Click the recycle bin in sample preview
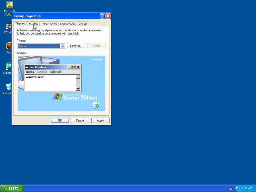This screenshot has width=256, height=192. pos(96,105)
